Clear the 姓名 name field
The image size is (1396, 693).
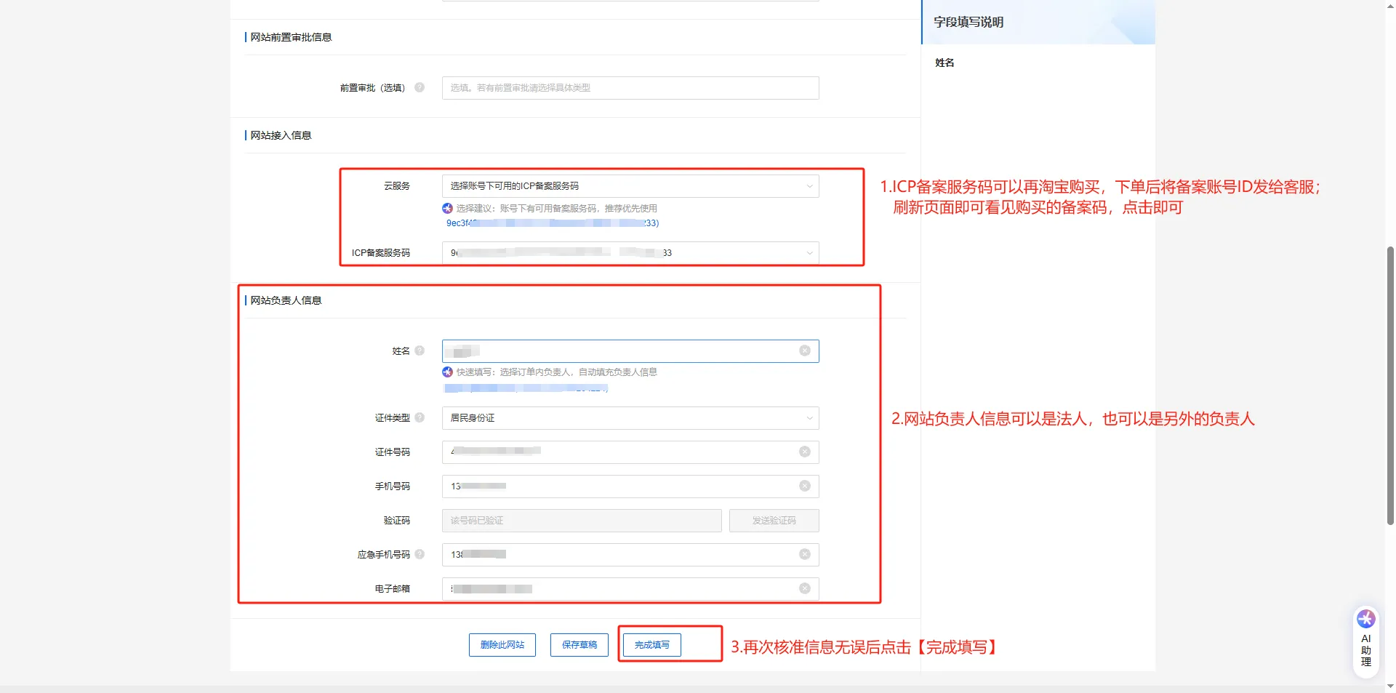coord(804,350)
